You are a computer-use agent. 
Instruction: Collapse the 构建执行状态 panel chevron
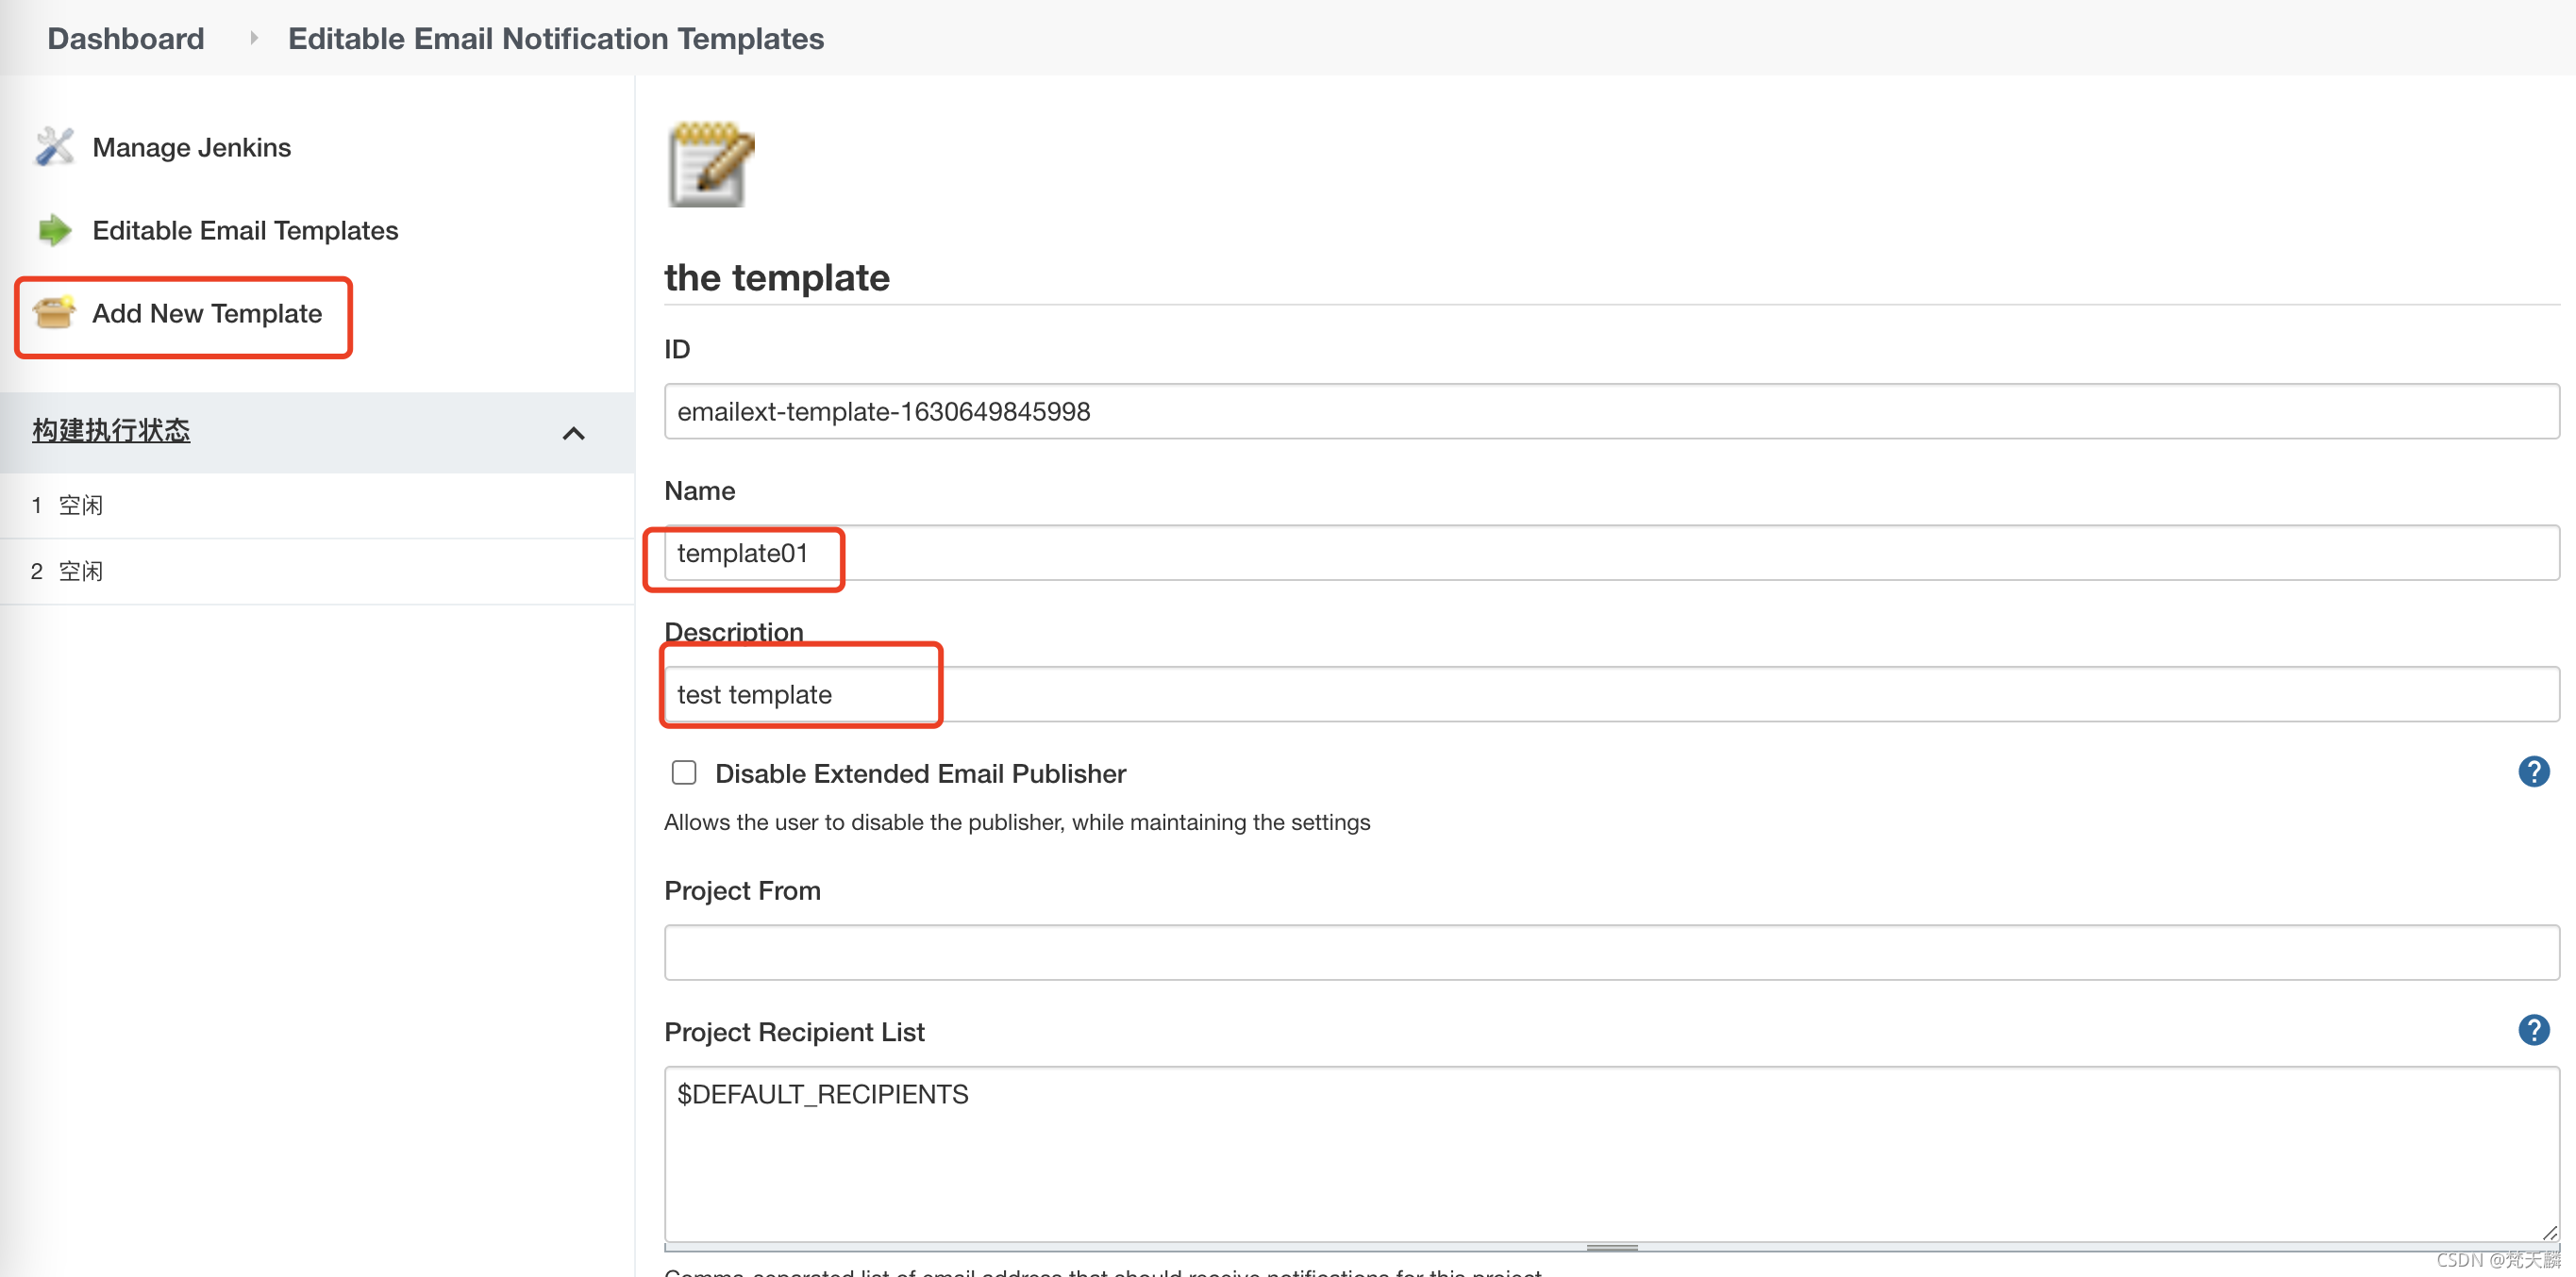coord(573,433)
